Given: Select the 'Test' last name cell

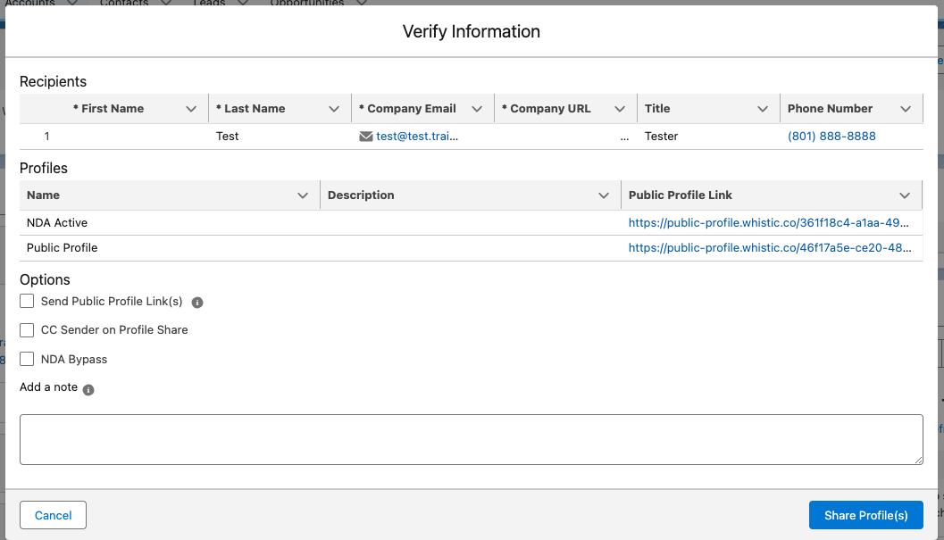Looking at the screenshot, I should [228, 137].
